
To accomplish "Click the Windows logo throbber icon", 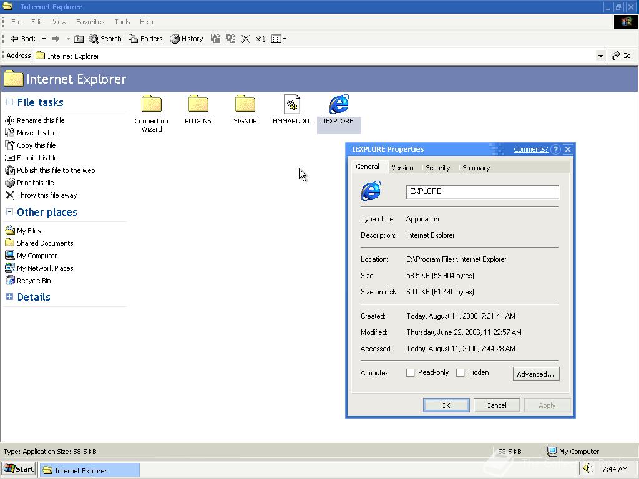I will [625, 22].
